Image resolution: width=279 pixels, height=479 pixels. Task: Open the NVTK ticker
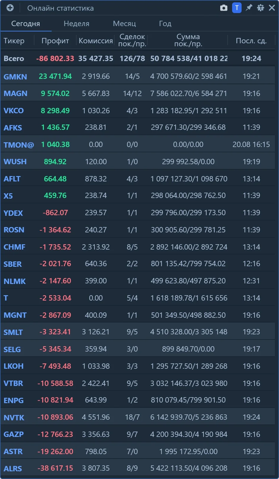pos(14,418)
